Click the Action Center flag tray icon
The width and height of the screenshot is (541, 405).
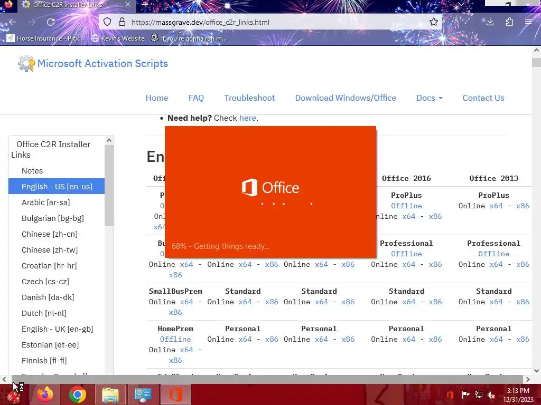(465, 395)
